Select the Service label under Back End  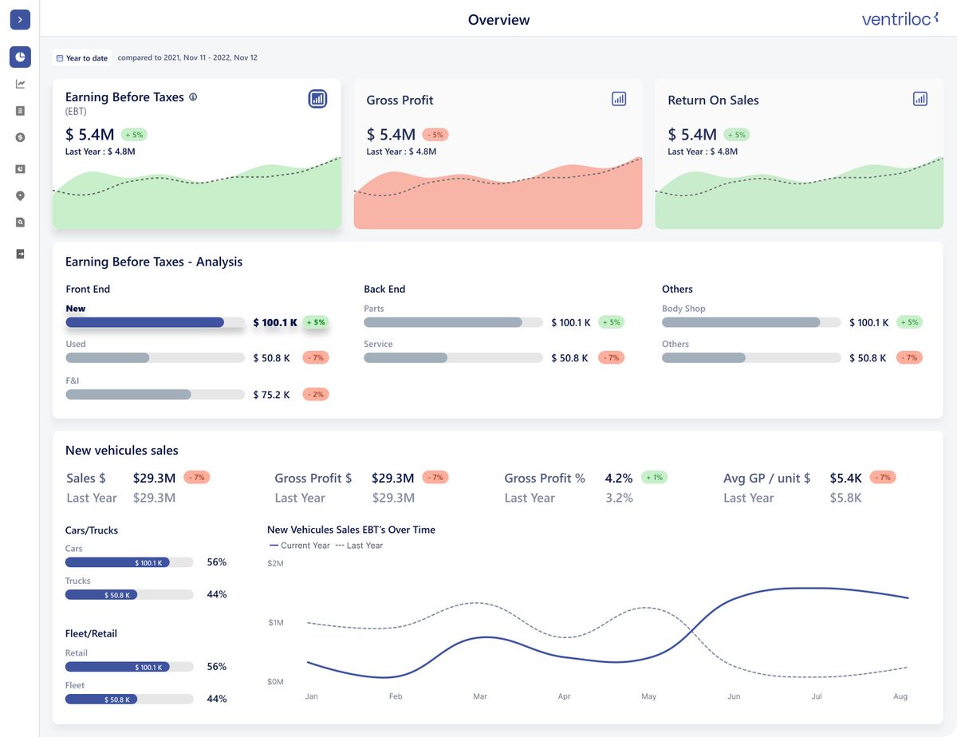378,344
